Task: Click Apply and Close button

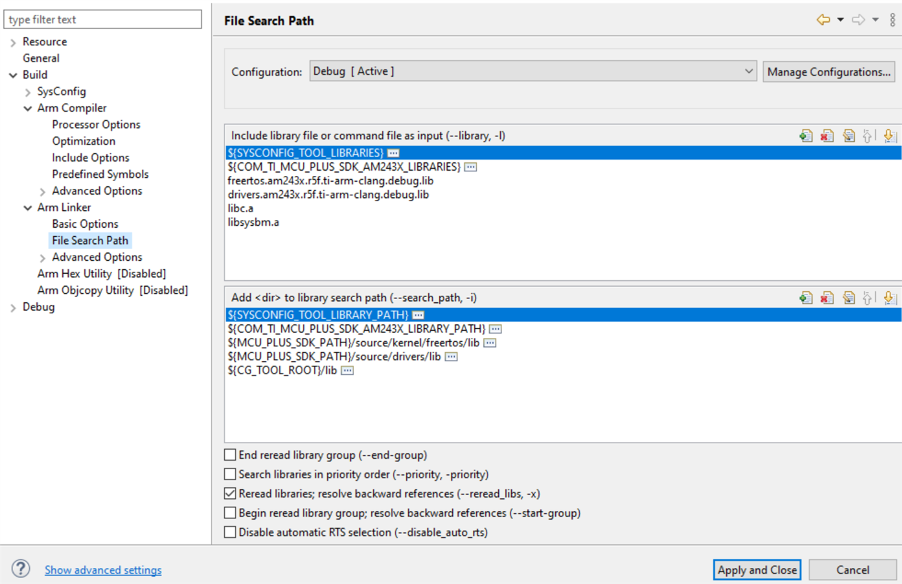Action: pos(757,570)
